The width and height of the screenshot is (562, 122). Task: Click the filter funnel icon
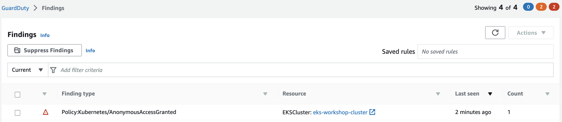[x=53, y=70]
